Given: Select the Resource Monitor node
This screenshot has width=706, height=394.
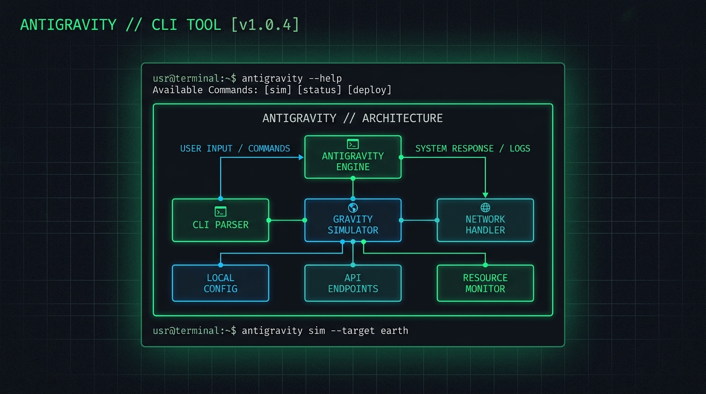Looking at the screenshot, I should click(485, 283).
